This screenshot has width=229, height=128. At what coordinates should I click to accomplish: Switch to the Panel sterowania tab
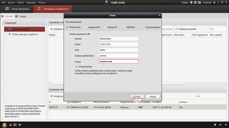pos(17,9)
